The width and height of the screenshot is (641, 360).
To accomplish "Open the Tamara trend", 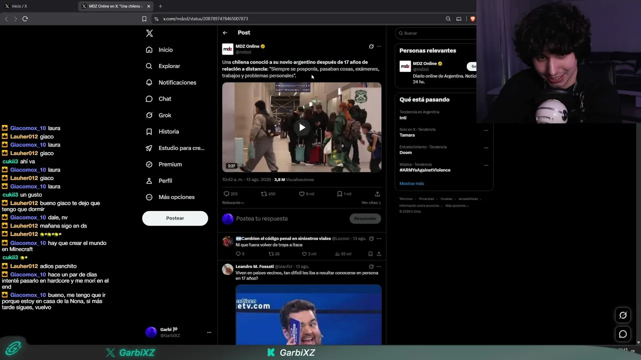I will click(407, 135).
